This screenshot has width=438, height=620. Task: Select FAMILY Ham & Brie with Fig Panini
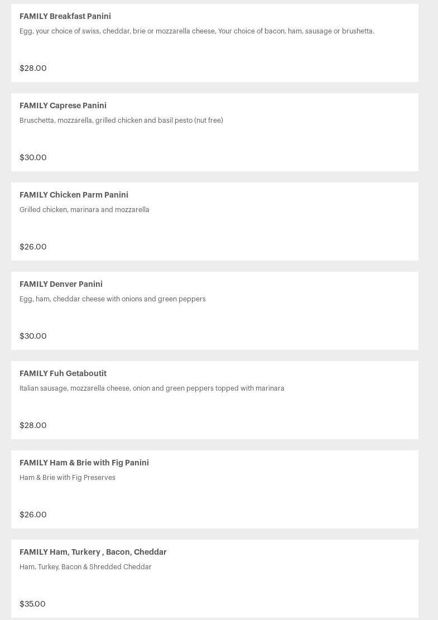click(x=84, y=463)
